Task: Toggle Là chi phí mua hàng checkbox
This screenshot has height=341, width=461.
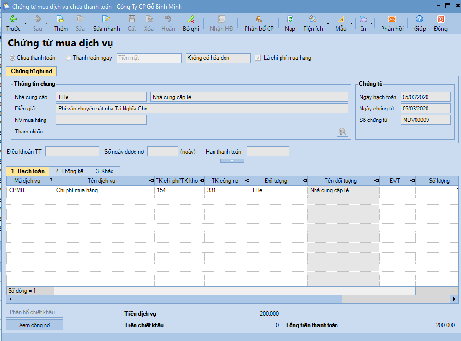Action: pyautogui.click(x=259, y=58)
